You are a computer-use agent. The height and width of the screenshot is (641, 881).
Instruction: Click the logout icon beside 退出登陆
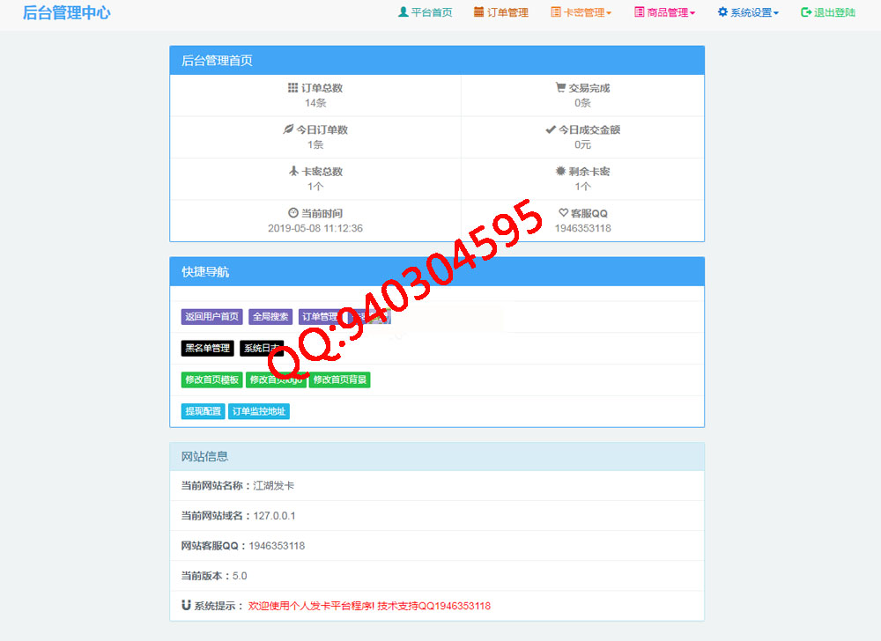806,12
